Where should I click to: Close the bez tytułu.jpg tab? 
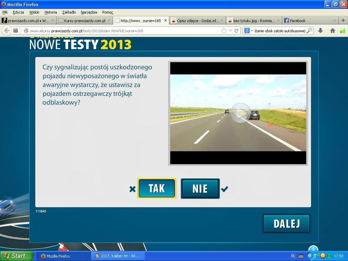[x=278, y=20]
